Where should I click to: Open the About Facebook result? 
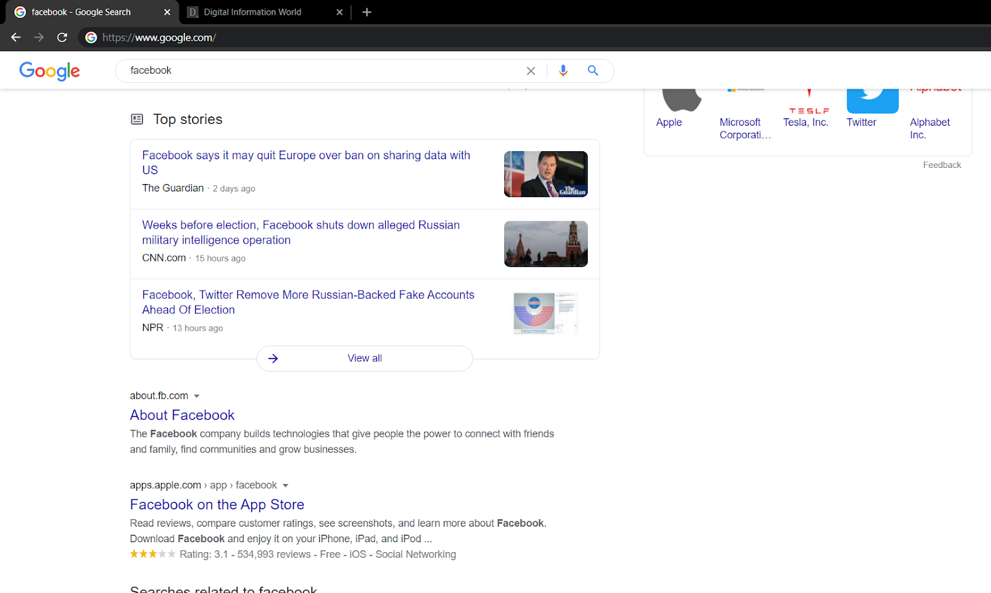tap(182, 415)
